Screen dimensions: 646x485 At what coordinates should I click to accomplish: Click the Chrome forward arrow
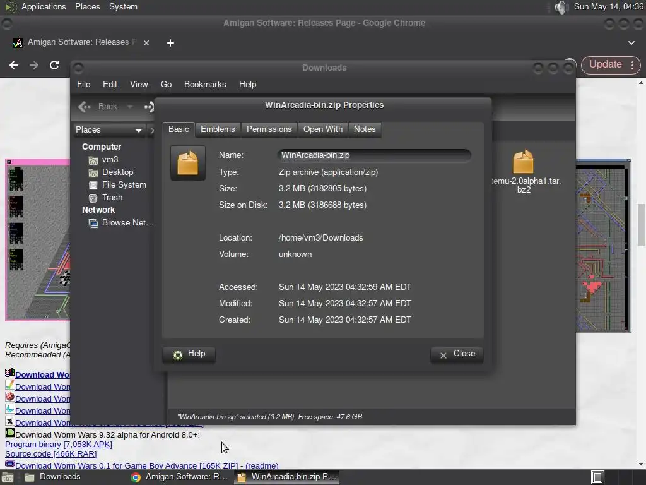34,65
